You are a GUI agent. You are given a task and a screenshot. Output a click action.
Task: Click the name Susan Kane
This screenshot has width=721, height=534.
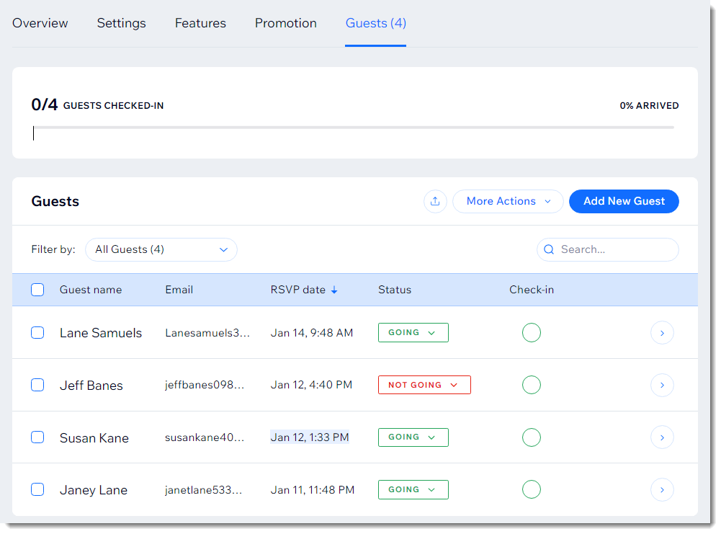(94, 438)
